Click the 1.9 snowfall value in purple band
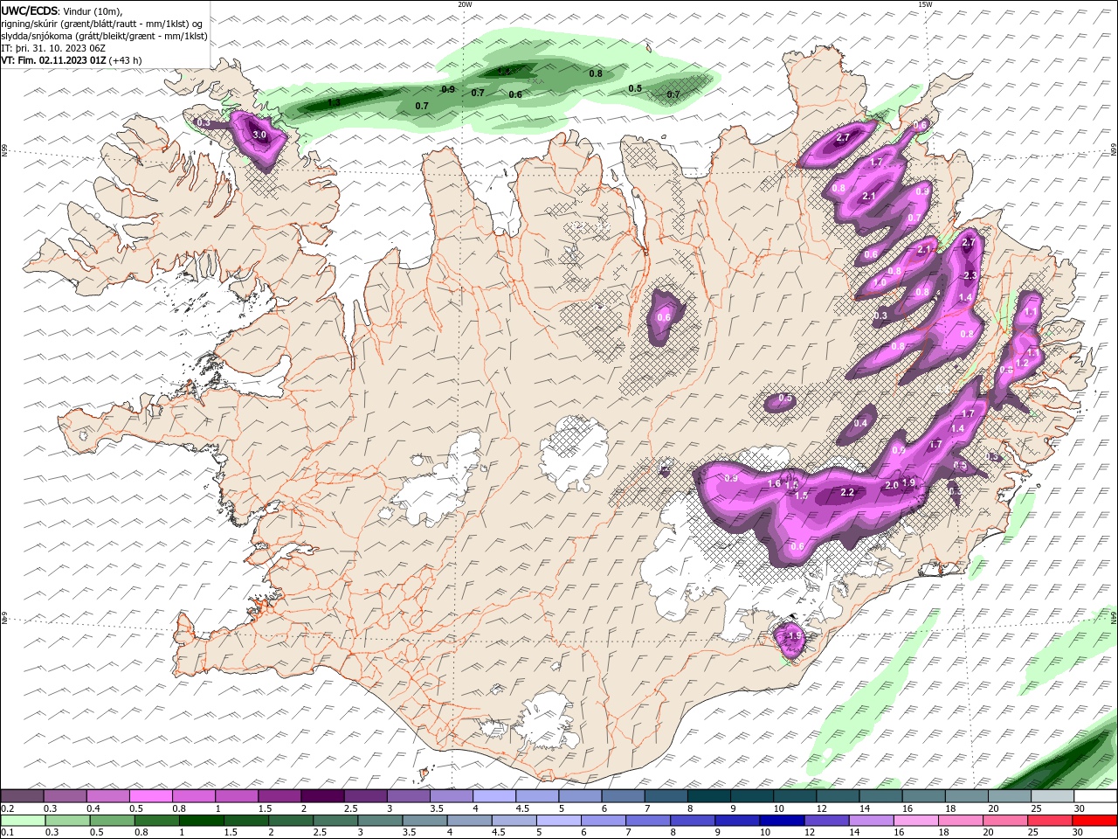 pyautogui.click(x=908, y=483)
